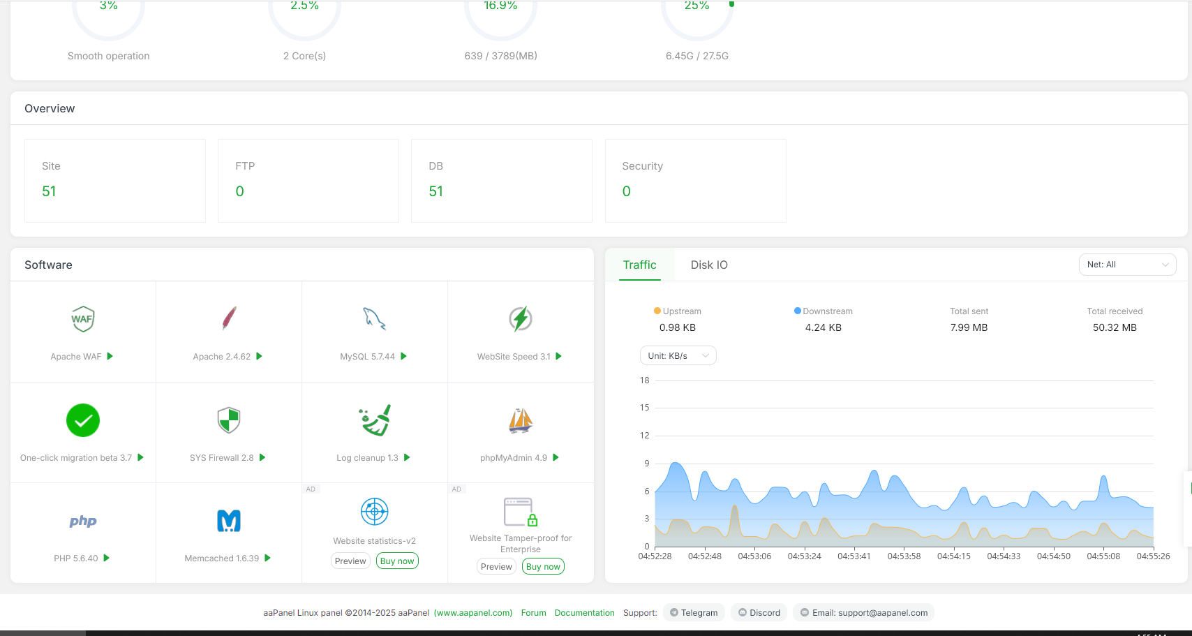This screenshot has width=1192, height=636.
Task: Click Buy now for Website statistics-v2
Action: [397, 561]
